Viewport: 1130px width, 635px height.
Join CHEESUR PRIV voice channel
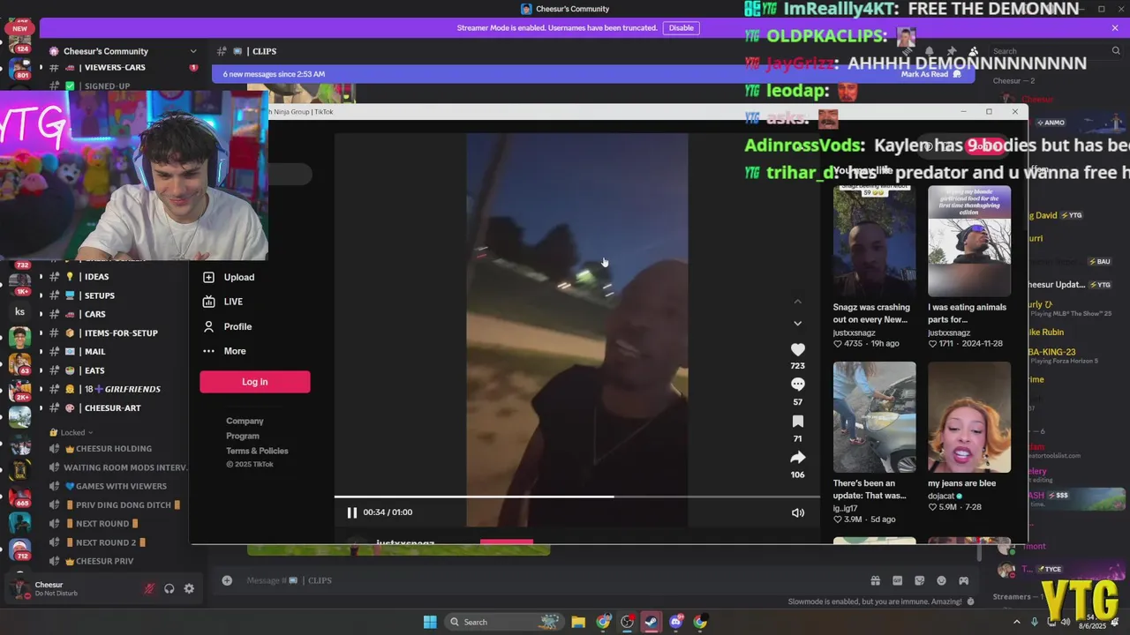pos(105,561)
